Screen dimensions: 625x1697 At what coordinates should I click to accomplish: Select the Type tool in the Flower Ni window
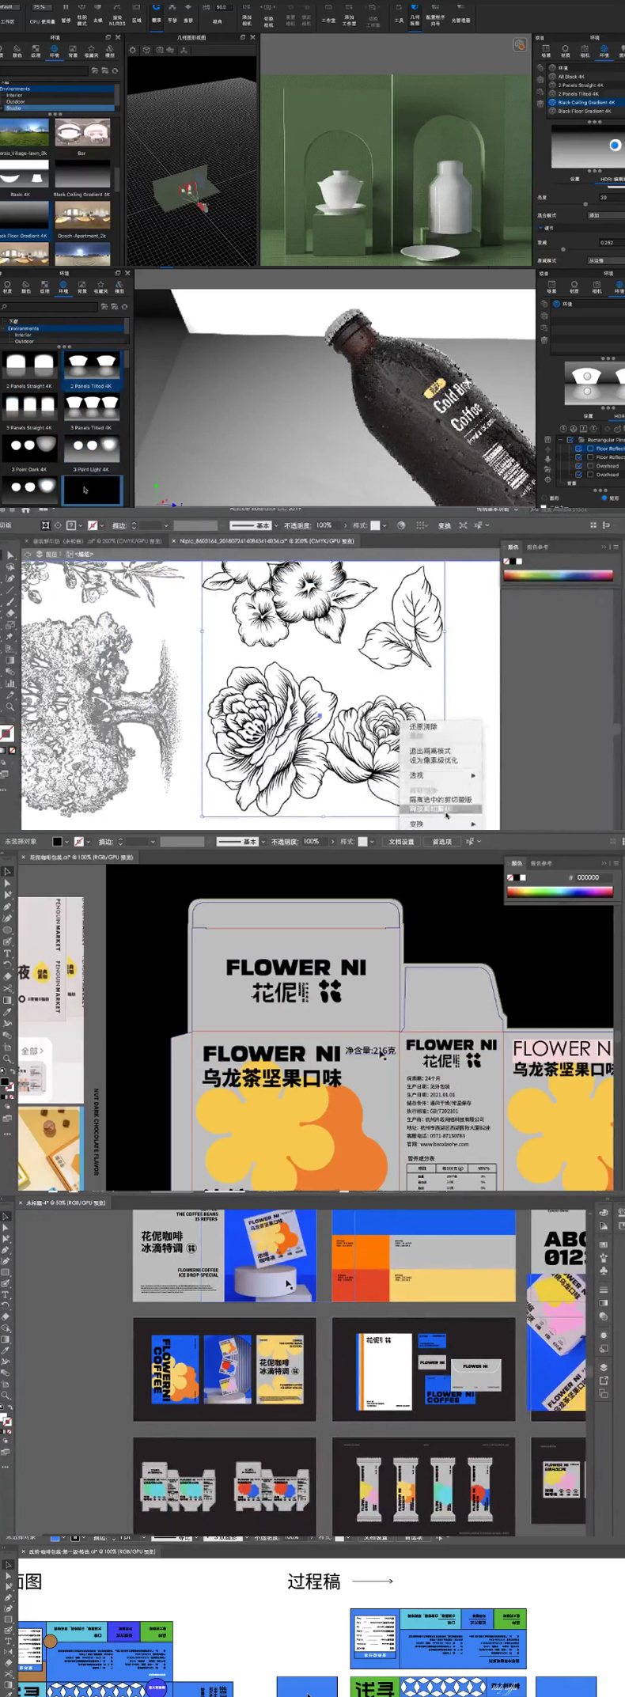[7, 953]
